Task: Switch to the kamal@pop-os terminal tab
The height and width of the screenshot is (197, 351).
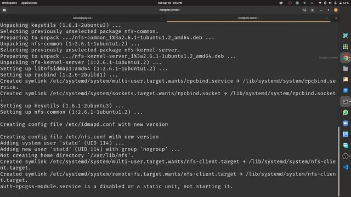Action: point(83,18)
